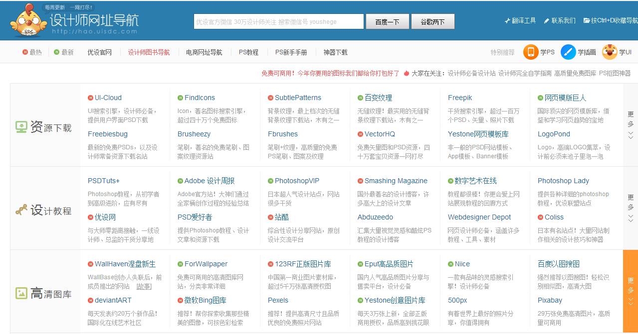Click the badge icon beside ForWallpaper
638x334 pixels.
[x=180, y=264]
